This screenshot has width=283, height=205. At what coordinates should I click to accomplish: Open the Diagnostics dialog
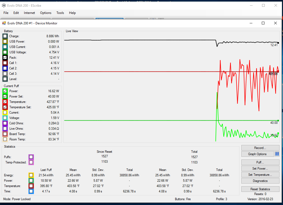point(260,181)
